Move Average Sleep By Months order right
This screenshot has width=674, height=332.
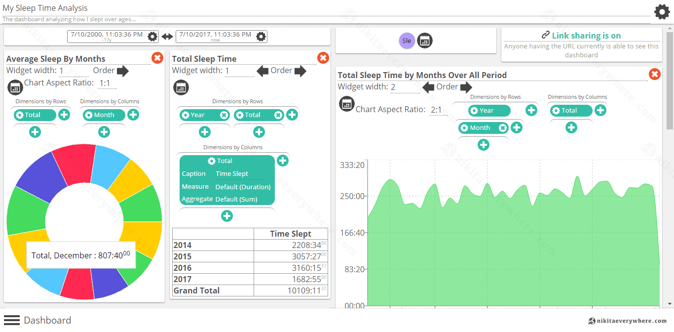coord(122,71)
